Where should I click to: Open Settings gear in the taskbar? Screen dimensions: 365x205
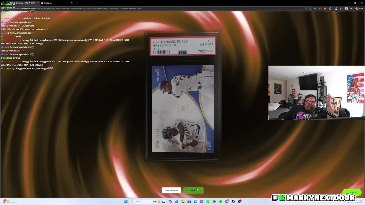tap(214, 202)
